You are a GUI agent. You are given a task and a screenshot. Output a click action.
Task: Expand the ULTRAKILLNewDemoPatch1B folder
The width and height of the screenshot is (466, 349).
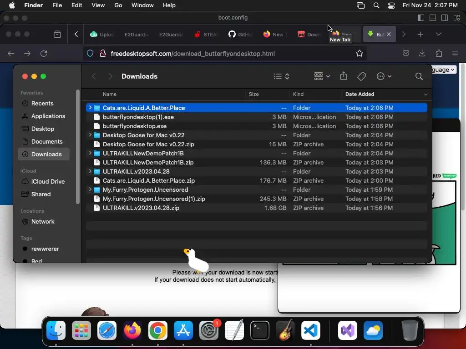90,153
